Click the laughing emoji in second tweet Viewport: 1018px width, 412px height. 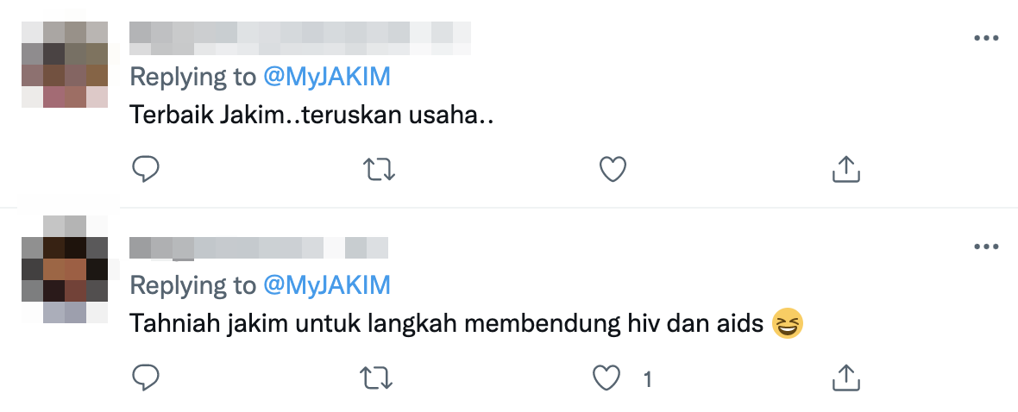[x=788, y=323]
